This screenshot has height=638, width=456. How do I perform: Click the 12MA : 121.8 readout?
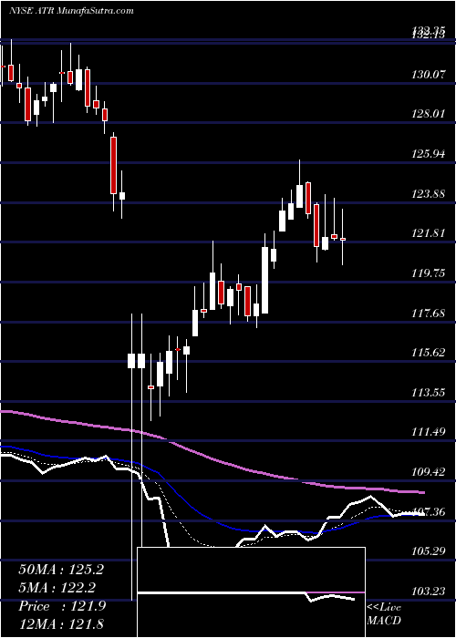click(61, 624)
